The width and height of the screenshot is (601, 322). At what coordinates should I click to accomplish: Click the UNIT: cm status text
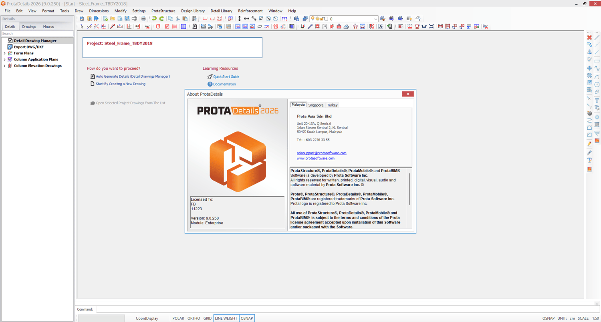tap(566, 318)
